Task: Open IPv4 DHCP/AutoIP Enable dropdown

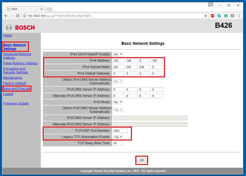Action: coord(118,54)
